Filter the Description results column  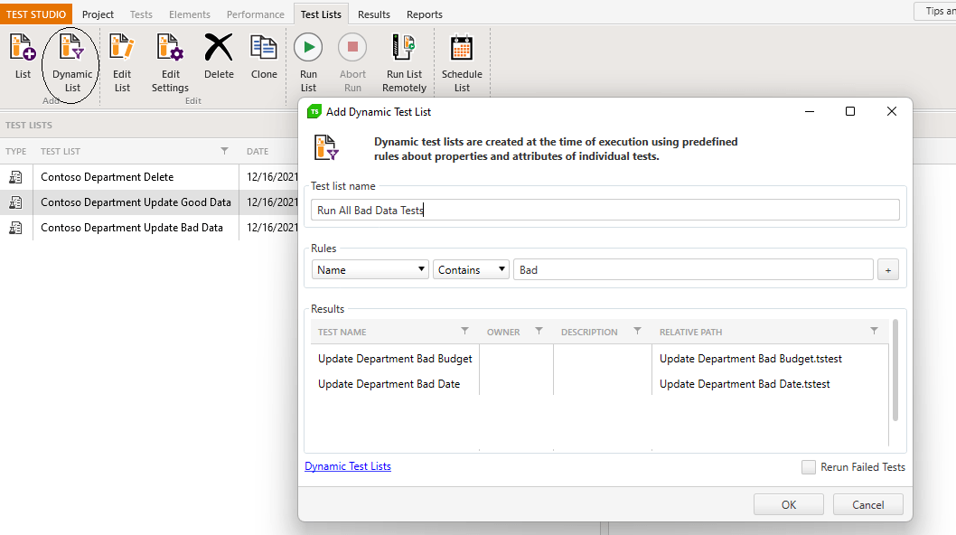tap(637, 331)
